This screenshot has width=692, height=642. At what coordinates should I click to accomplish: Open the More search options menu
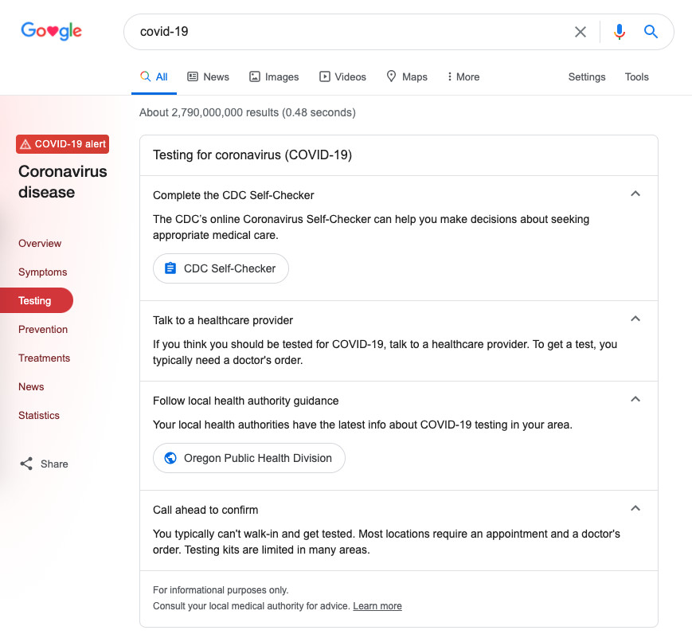tap(463, 77)
